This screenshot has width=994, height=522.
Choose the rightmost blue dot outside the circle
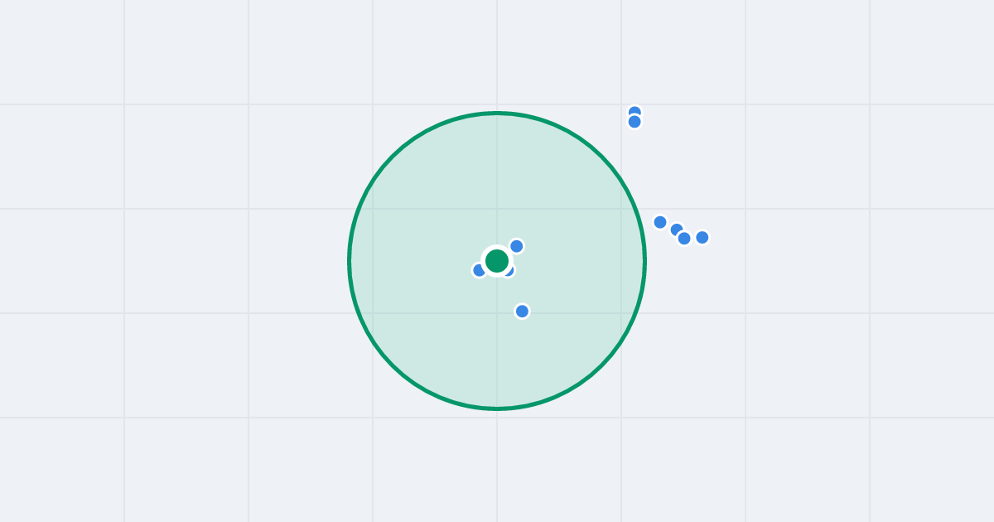[x=702, y=238]
